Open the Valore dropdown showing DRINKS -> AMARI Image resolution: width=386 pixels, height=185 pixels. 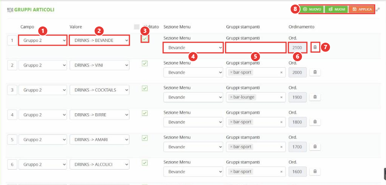point(100,140)
